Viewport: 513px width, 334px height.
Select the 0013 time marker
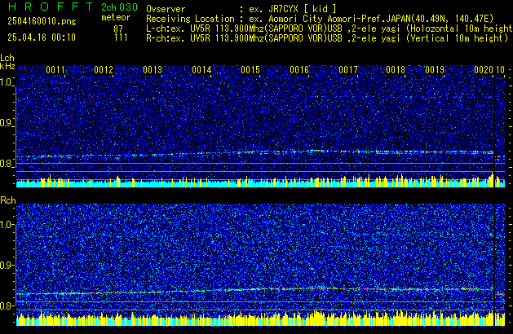click(x=153, y=70)
